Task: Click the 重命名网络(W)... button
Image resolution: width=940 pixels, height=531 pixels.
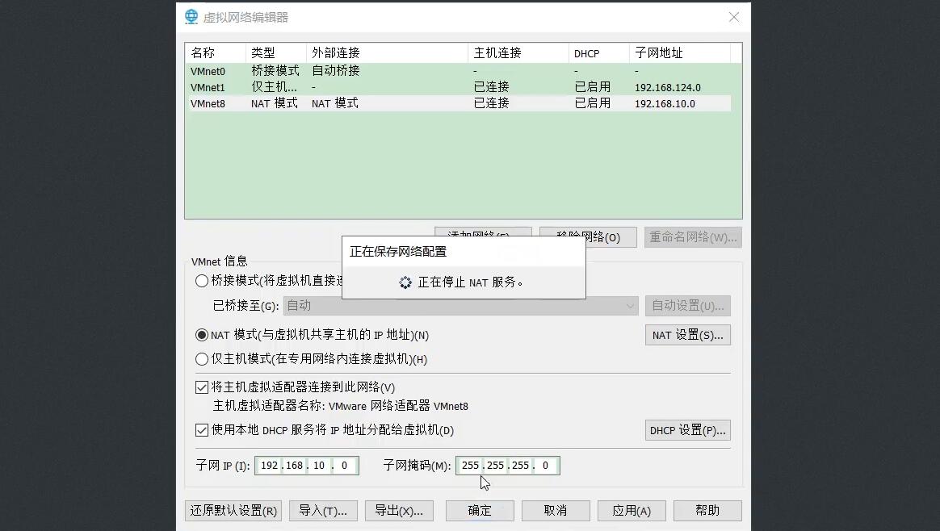Action: click(x=693, y=237)
